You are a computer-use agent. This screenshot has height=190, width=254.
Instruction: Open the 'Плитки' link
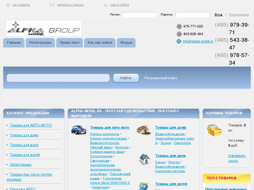coord(174,162)
